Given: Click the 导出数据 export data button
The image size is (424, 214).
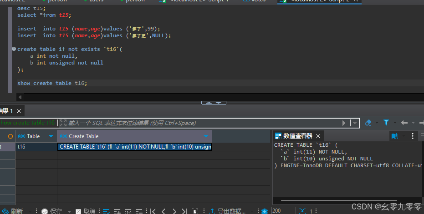Looking at the screenshot, I should pyautogui.click(x=228, y=211).
